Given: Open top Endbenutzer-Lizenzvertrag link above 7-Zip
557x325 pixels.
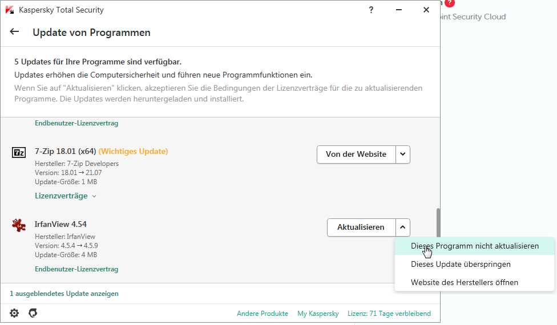Looking at the screenshot, I should [x=76, y=123].
